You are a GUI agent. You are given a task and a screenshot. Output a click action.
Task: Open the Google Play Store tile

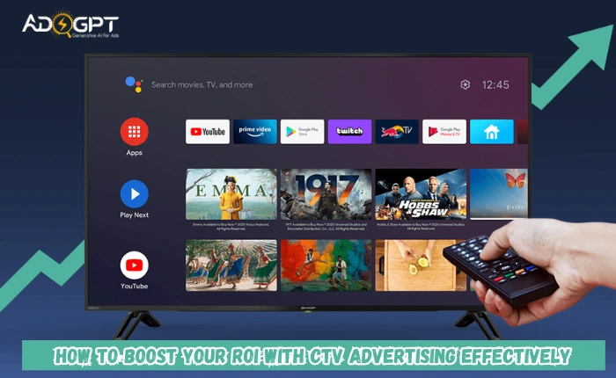coord(302,132)
